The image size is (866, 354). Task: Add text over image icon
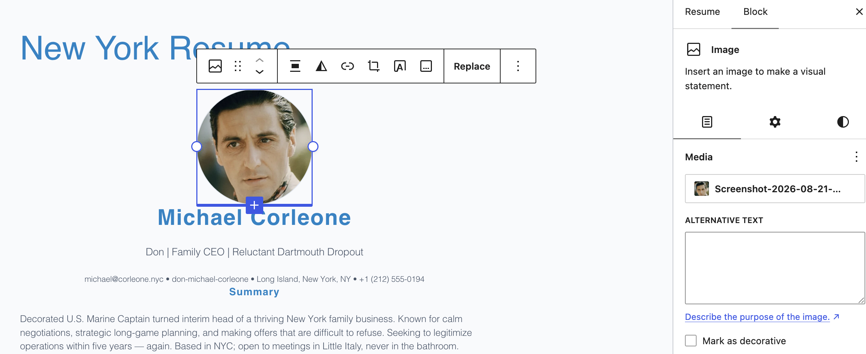point(400,66)
